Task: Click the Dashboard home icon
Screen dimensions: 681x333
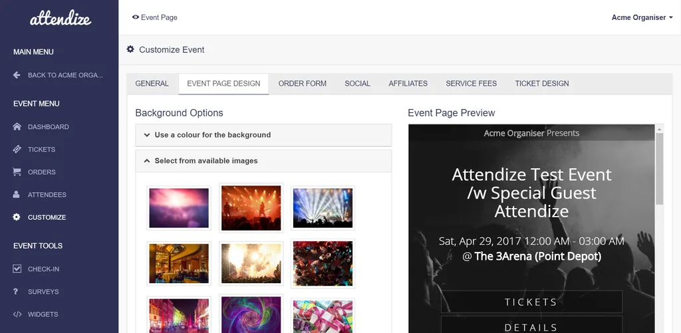Action: [17, 127]
